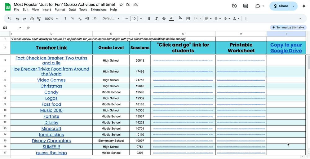The width and height of the screenshot is (310, 159).
Task: Increase font size with plus button
Action: (141, 18)
